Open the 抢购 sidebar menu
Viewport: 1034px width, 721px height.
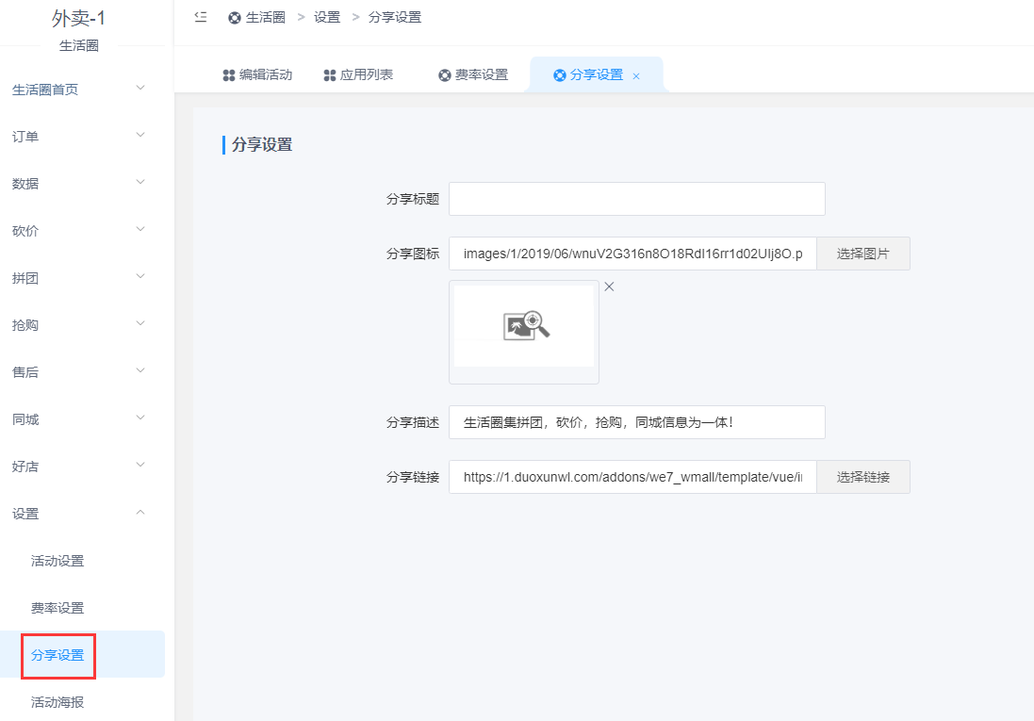(x=25, y=325)
